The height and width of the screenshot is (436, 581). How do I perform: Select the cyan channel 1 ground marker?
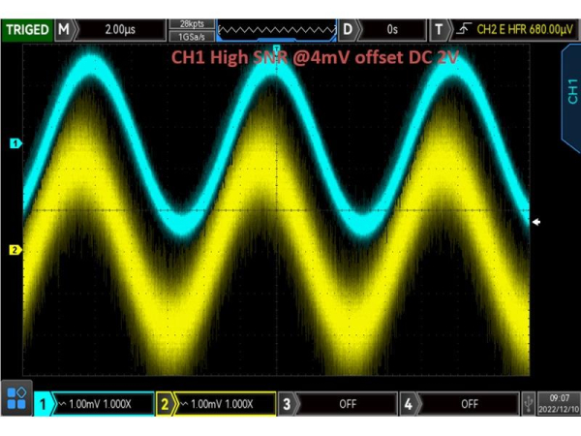[15, 143]
